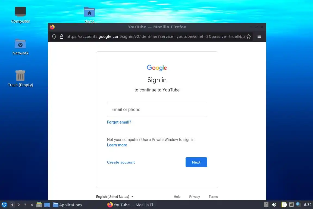This screenshot has width=313, height=209.
Task: Open the Trash (Empty) desktop icon
Action: tap(20, 78)
